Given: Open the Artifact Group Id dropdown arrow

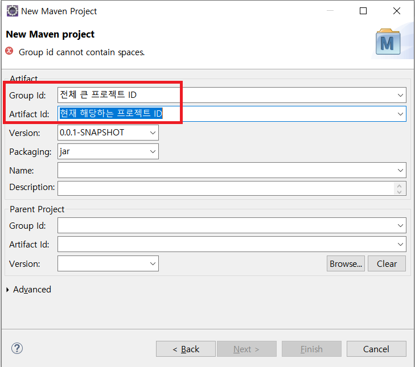Looking at the screenshot, I should coord(400,95).
